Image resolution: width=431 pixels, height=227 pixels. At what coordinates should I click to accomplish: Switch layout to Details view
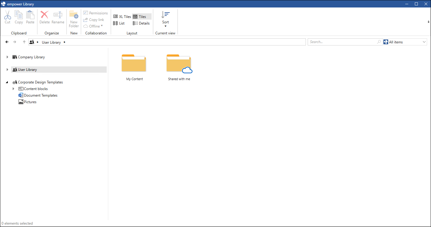[141, 23]
